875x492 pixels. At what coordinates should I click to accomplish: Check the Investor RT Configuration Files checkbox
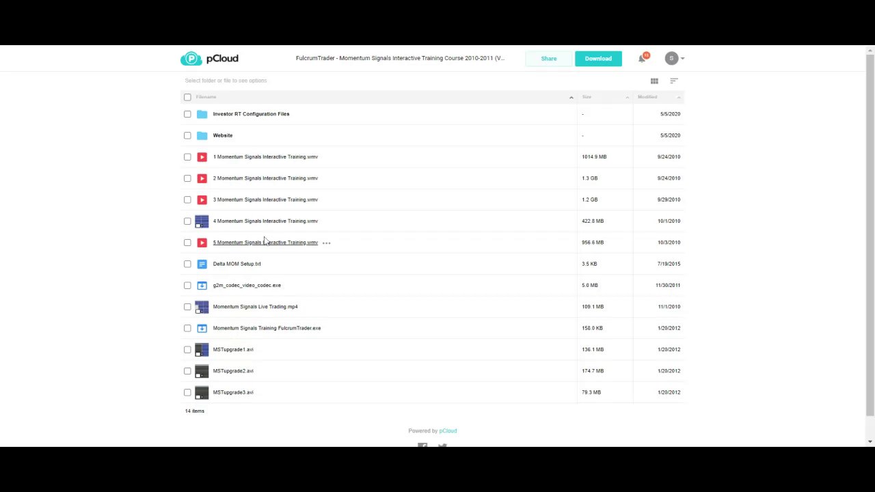[x=187, y=114]
